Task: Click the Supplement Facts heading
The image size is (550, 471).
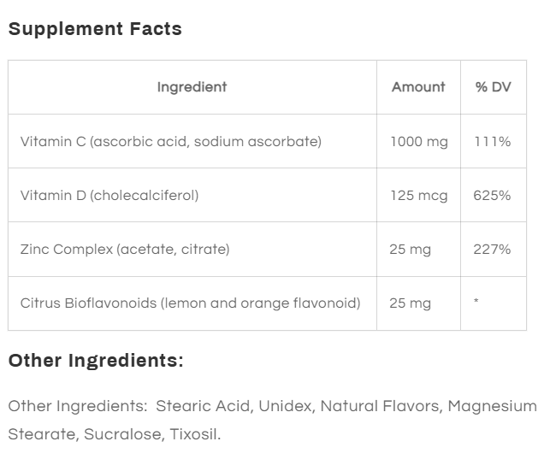Action: click(x=95, y=29)
